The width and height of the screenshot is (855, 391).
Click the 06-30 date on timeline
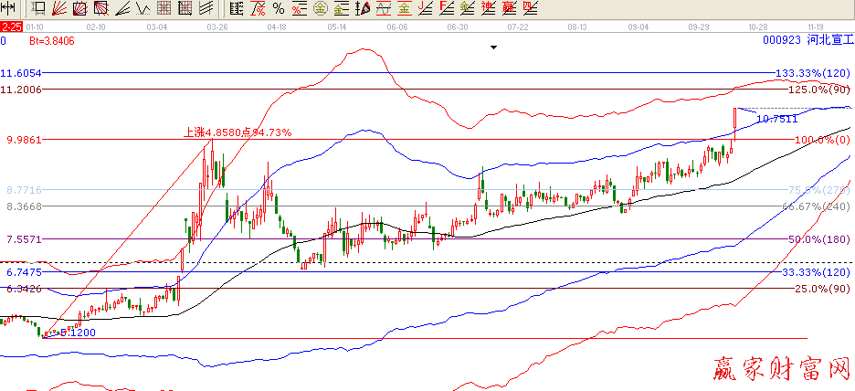tap(458, 28)
